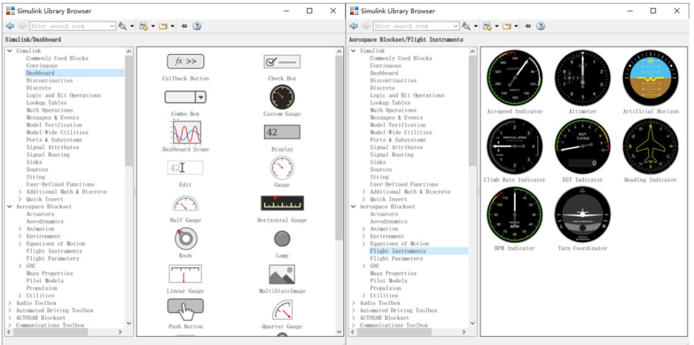Select the Artificial Horizon instrument
Viewport: 694px width, 345px height.
coord(650,77)
